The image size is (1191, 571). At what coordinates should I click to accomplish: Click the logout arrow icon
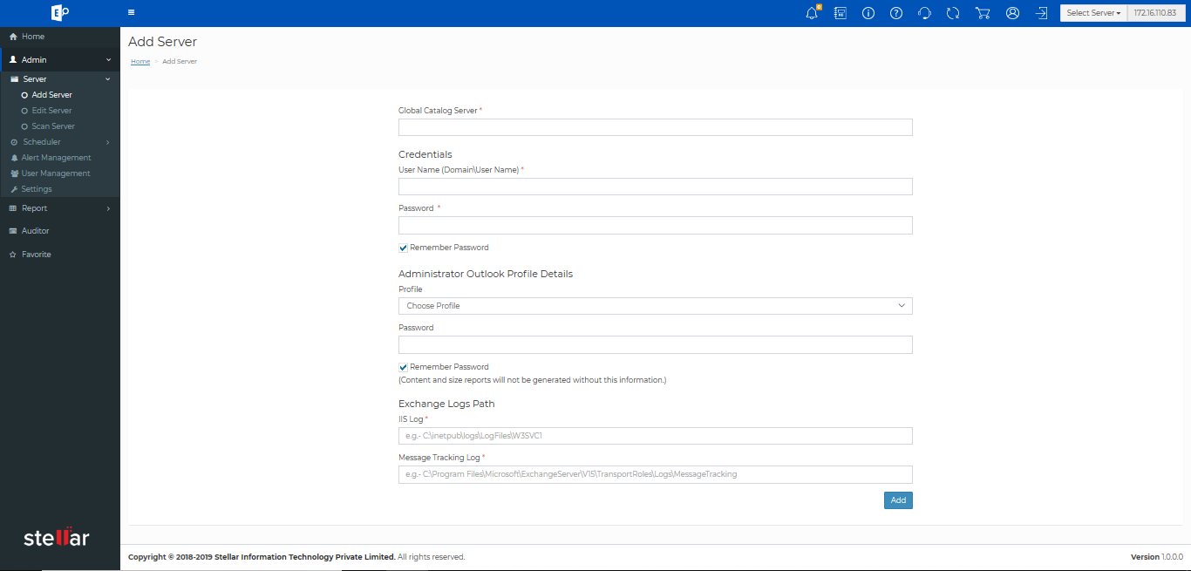[x=1041, y=13]
